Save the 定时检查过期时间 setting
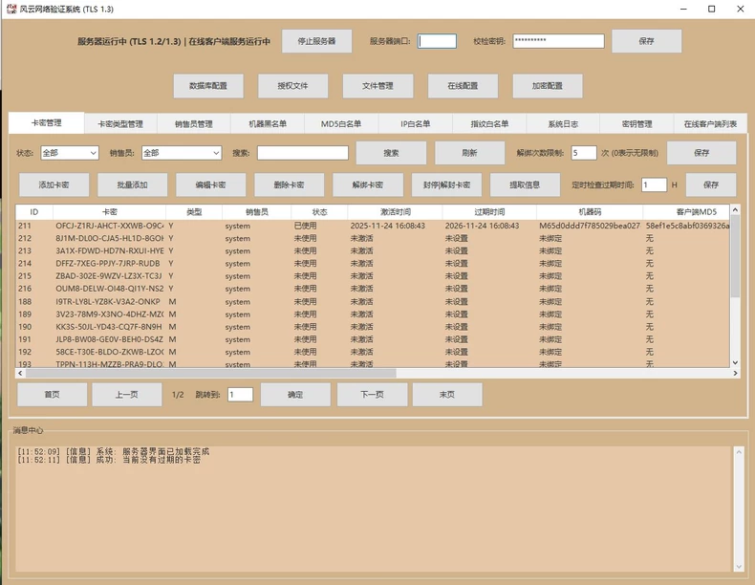This screenshot has height=585, width=755. click(711, 184)
